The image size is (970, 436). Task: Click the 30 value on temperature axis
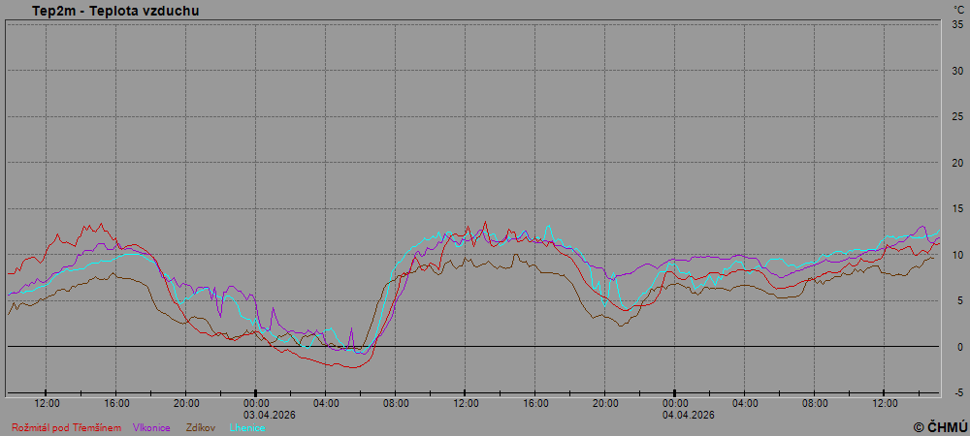click(956, 71)
